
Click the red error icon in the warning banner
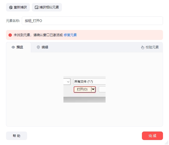coord(10,35)
